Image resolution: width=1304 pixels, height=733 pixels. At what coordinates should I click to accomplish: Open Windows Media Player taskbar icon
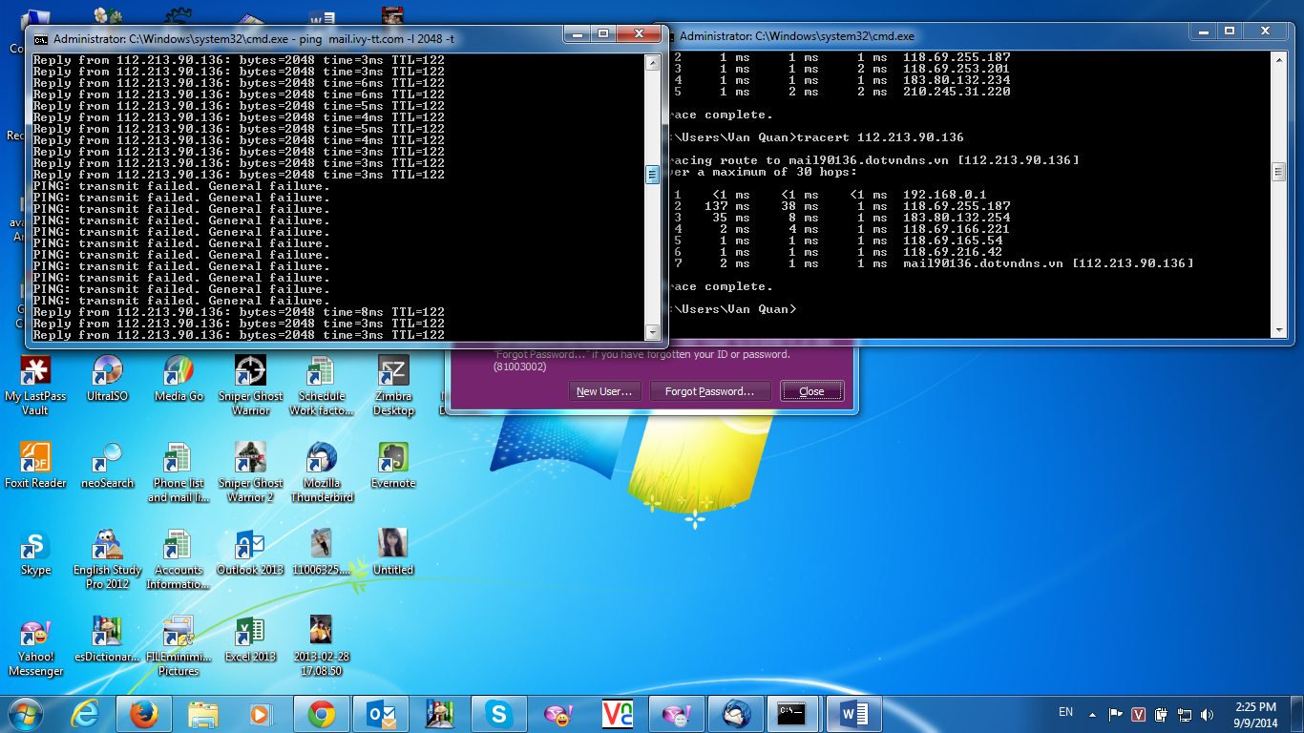point(259,713)
